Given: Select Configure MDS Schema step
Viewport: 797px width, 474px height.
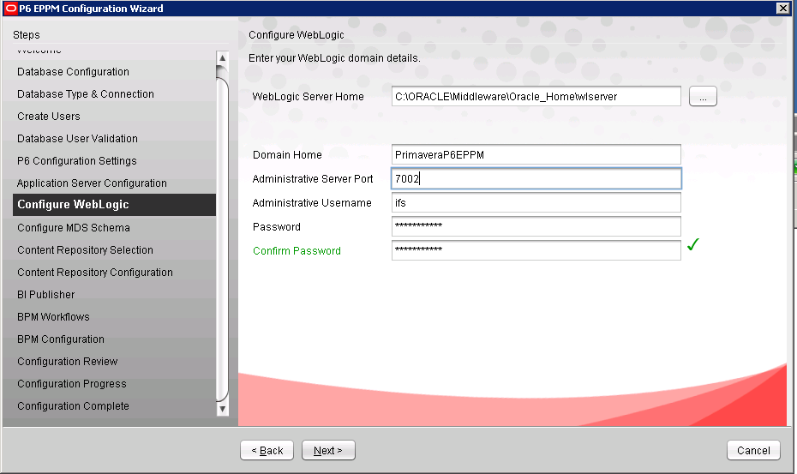Looking at the screenshot, I should (74, 228).
